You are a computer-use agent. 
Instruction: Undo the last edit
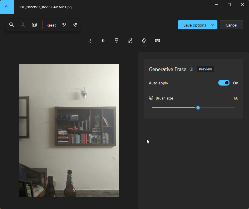[x=64, y=25]
